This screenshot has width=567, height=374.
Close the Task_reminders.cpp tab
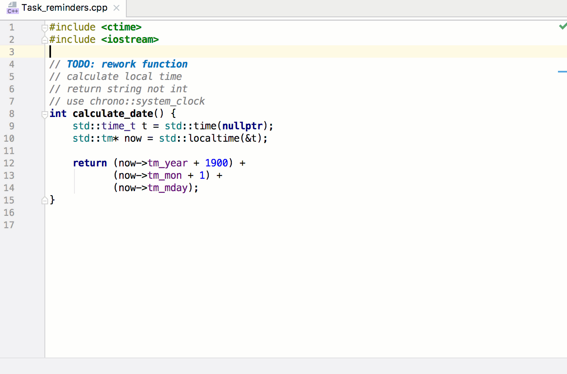[x=116, y=7]
